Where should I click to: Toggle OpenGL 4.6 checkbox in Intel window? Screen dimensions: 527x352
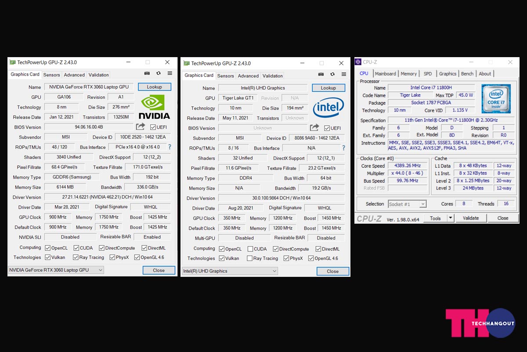tap(311, 258)
